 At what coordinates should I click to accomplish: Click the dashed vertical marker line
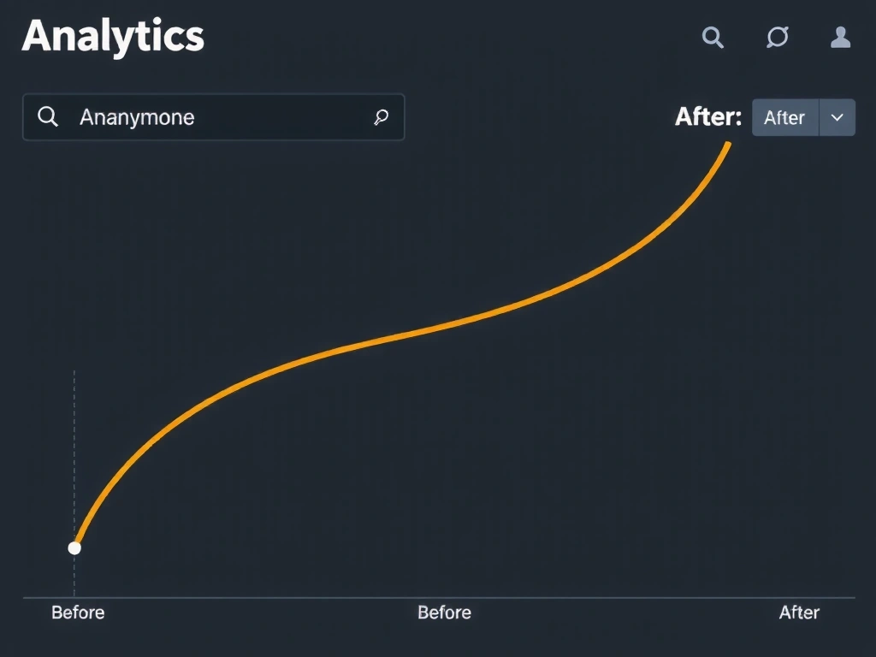point(74,445)
